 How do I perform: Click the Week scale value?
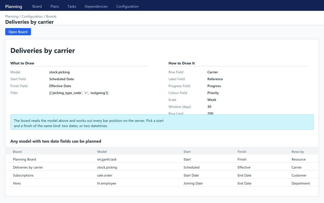[x=212, y=100]
